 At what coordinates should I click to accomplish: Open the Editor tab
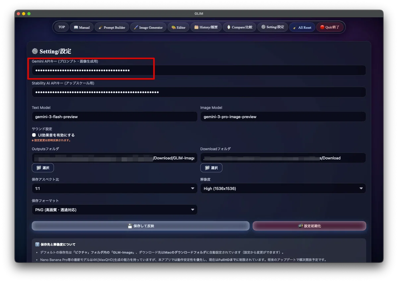(178, 27)
